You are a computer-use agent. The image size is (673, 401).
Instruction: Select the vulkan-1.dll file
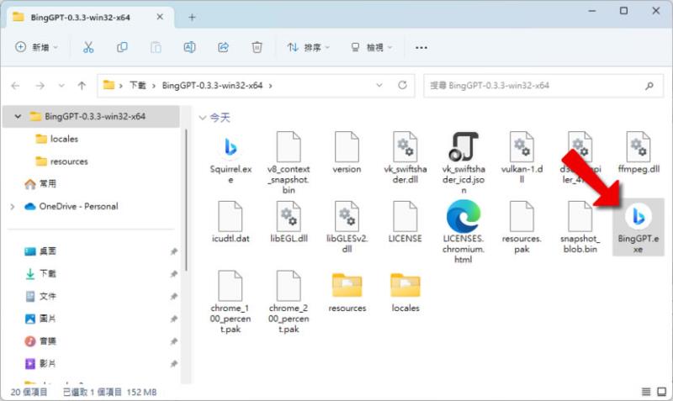[x=522, y=158]
